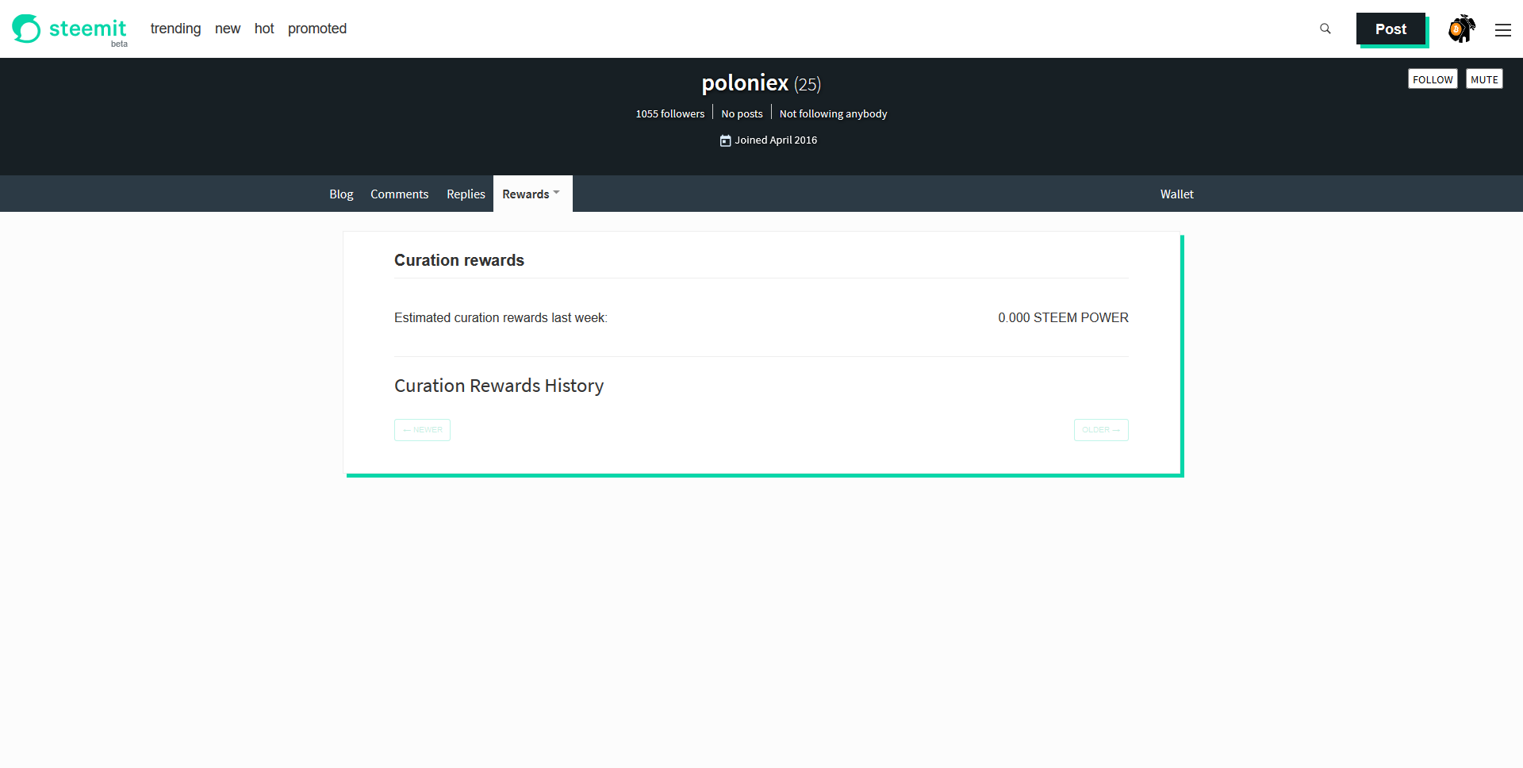Click the calendar icon beside Joined date

(725, 140)
